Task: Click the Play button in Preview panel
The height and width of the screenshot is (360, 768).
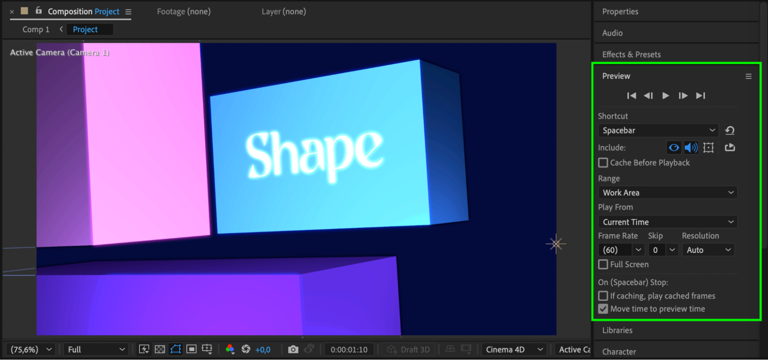Action: 665,96
